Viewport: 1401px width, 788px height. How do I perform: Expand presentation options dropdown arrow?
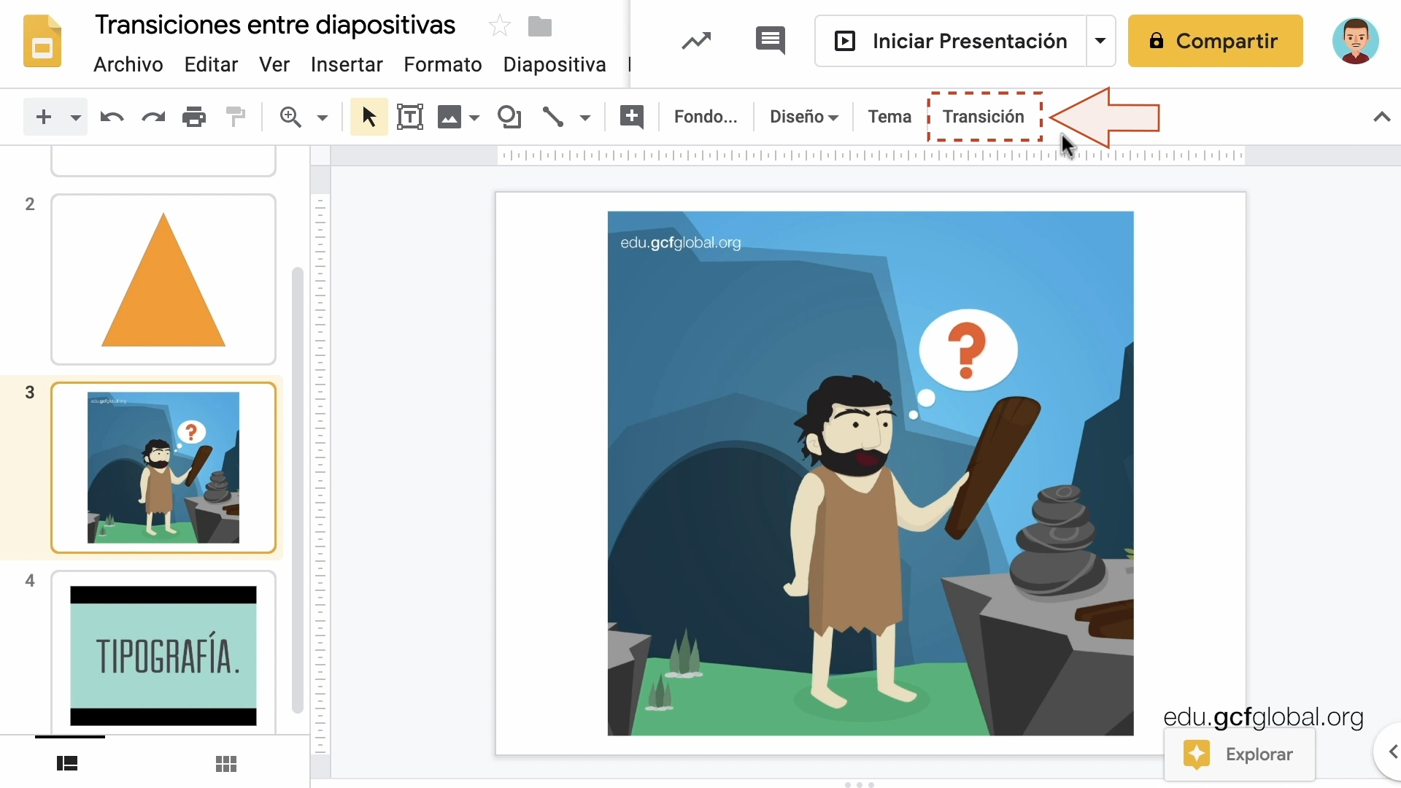[1100, 41]
